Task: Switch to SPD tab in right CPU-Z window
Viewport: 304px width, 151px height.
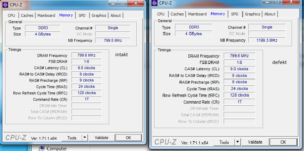Action: pos(235,14)
